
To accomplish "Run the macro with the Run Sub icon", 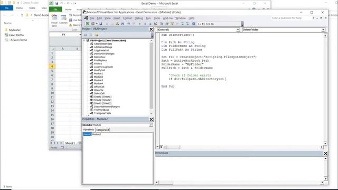I will [x=140, y=24].
